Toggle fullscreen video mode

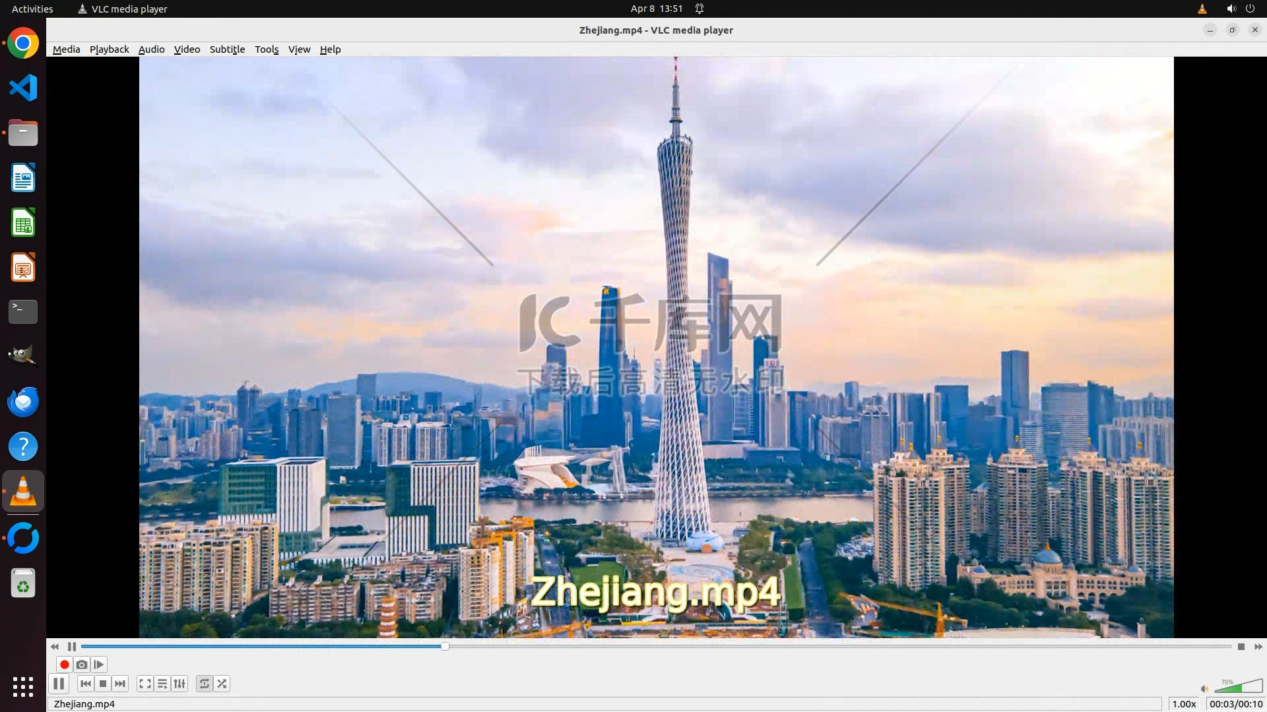[145, 684]
